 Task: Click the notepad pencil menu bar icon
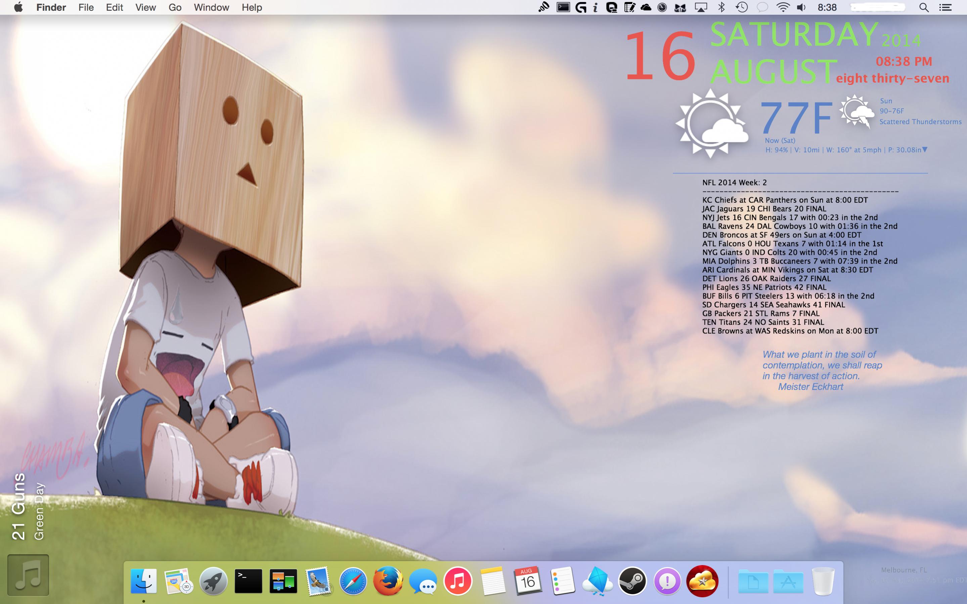[x=630, y=7]
